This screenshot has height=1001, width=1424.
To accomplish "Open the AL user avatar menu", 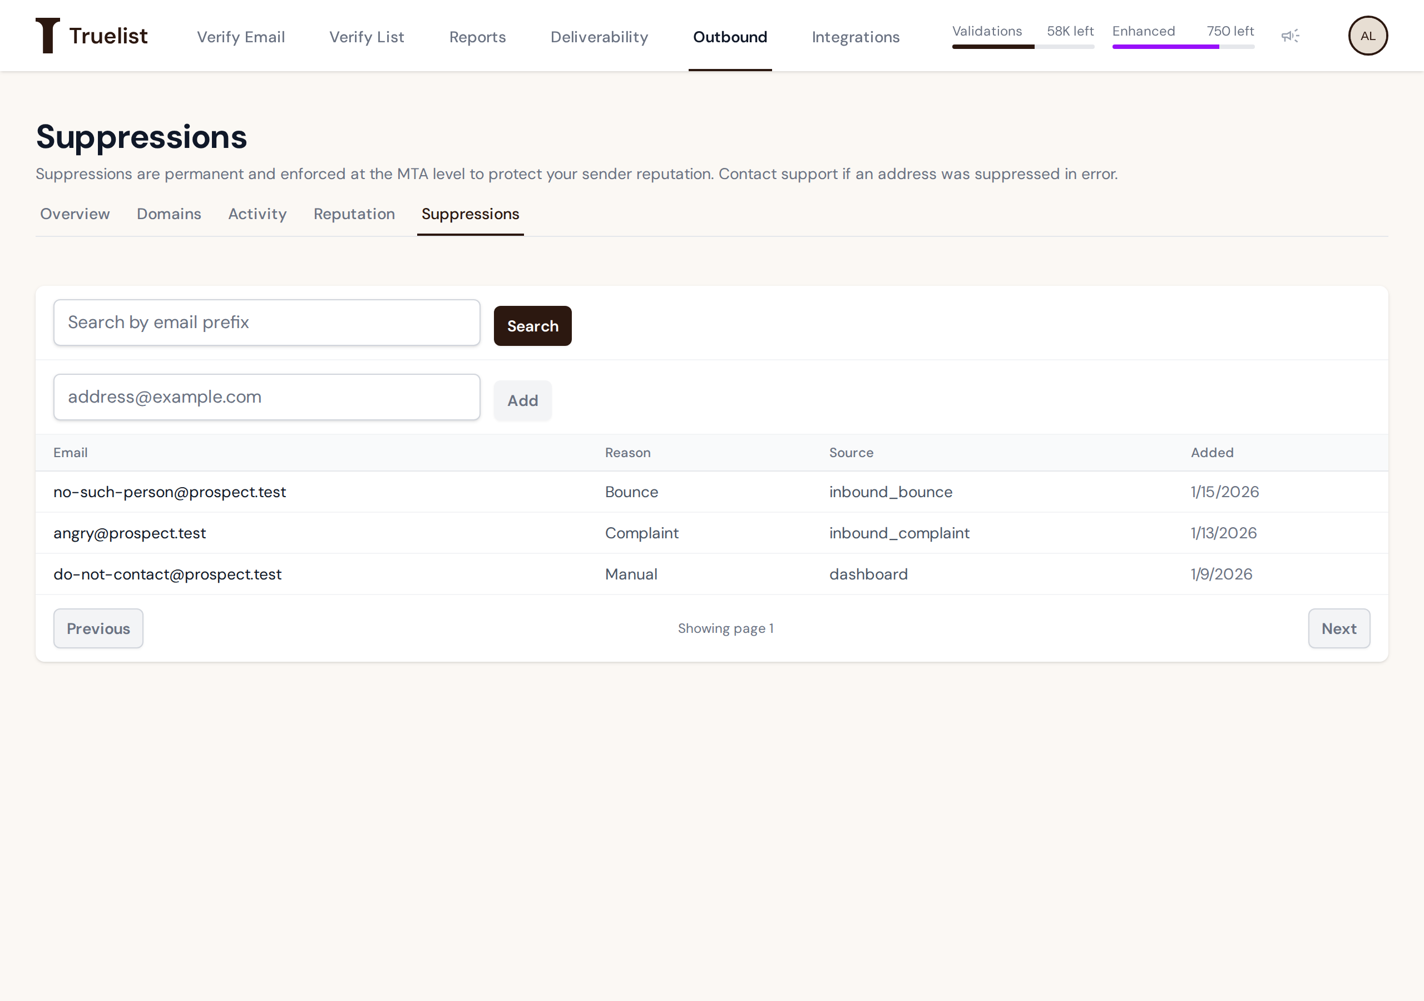I will click(1368, 36).
